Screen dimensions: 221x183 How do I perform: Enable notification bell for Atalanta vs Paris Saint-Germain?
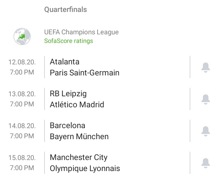(205, 67)
